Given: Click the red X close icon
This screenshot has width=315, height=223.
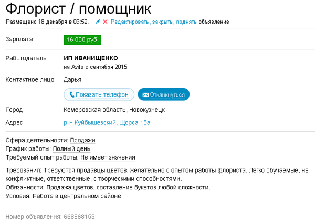Looking at the screenshot, I should point(105,22).
